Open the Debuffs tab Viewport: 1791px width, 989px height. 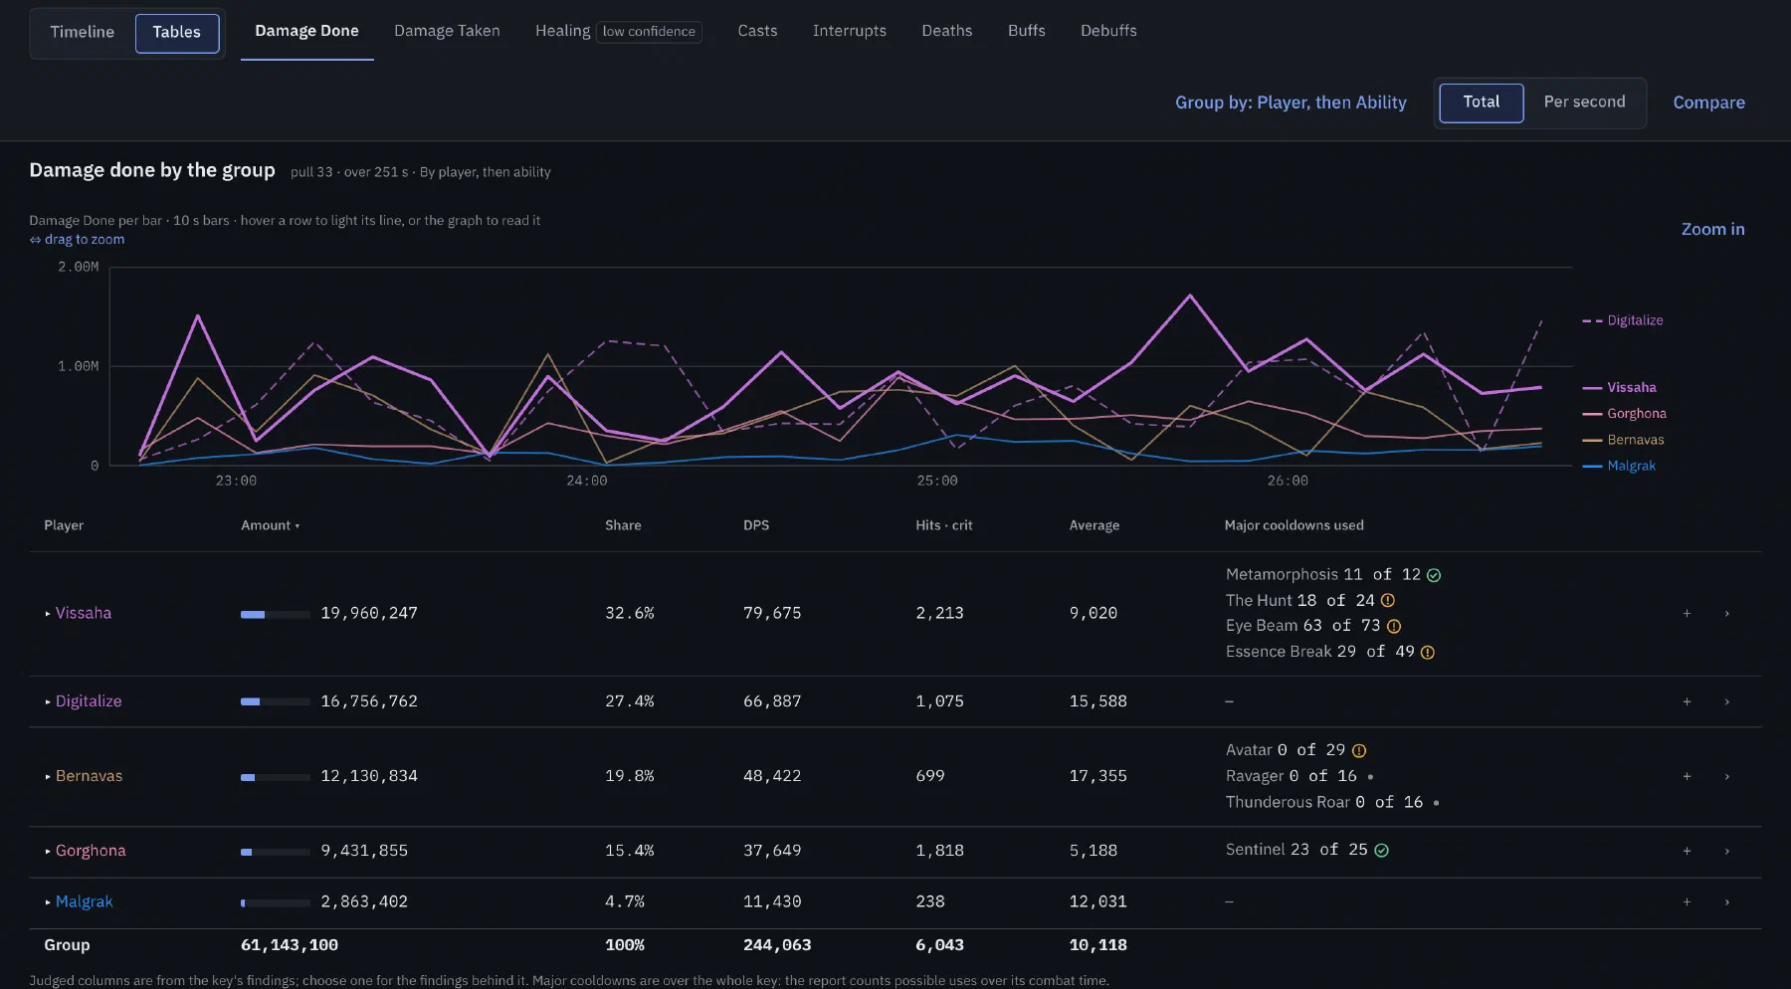1108,31
